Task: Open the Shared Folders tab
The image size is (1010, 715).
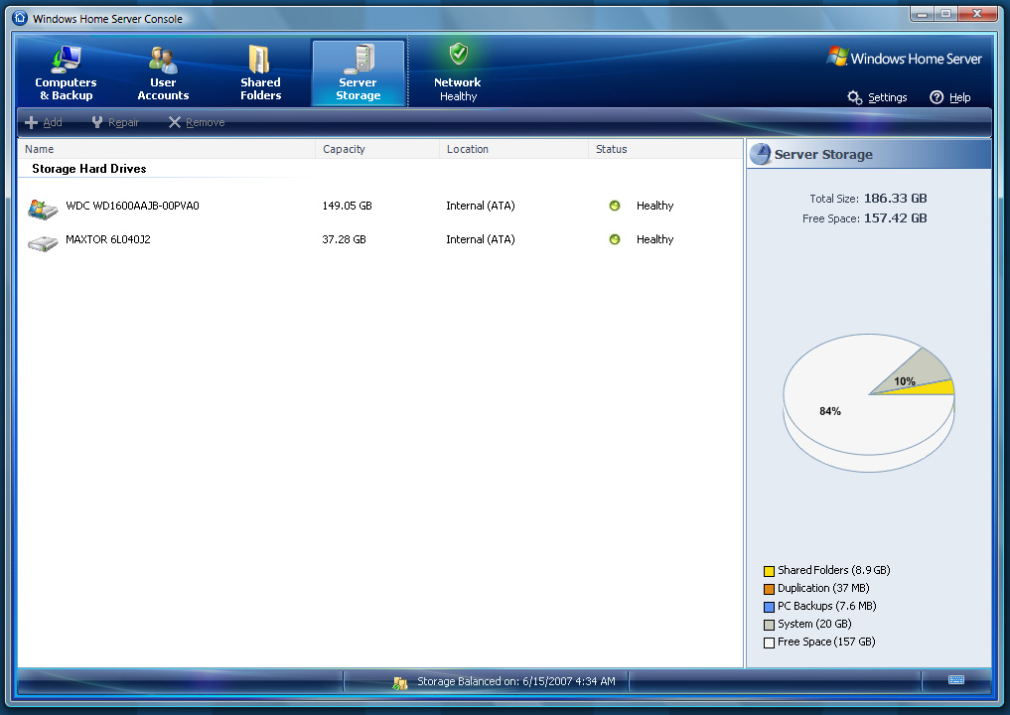Action: coord(260,73)
